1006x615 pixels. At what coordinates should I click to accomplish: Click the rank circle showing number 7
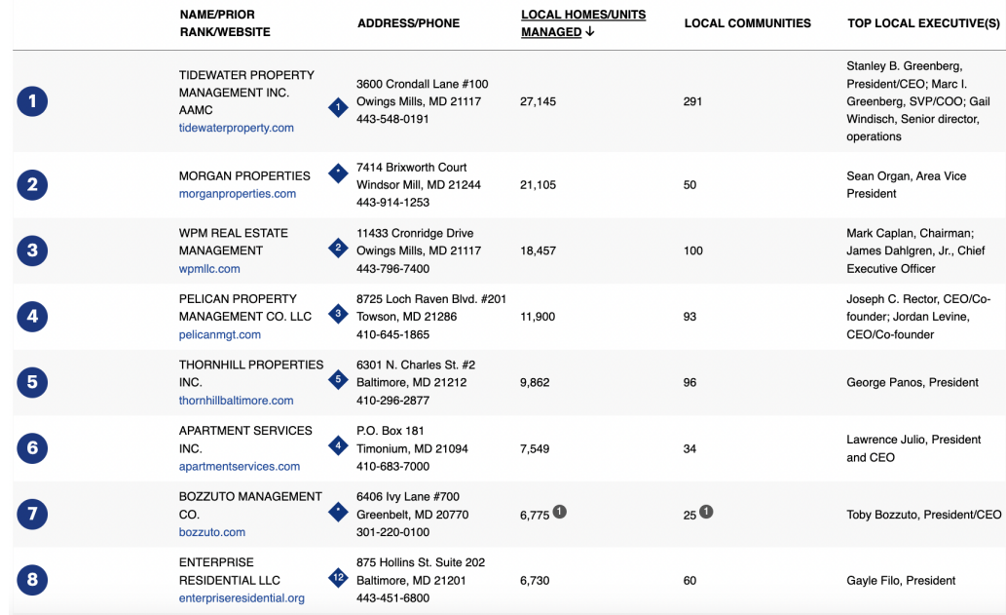click(32, 513)
